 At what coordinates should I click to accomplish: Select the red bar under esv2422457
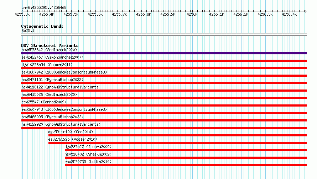164,61
